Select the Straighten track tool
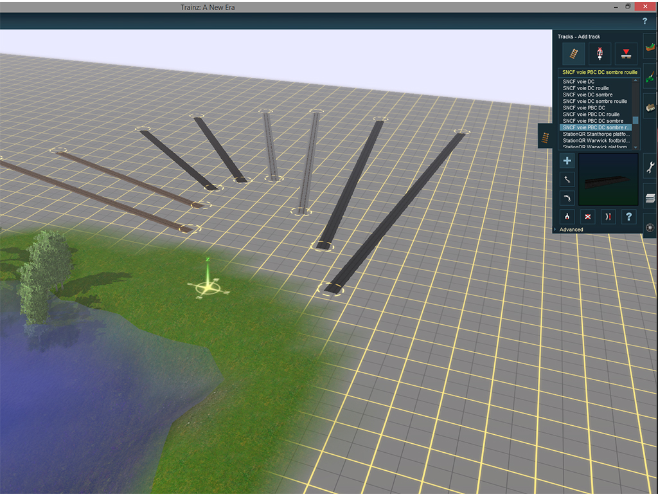The width and height of the screenshot is (658, 494). pos(567,198)
